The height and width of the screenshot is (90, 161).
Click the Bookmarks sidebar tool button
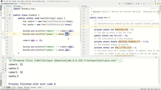click(x=1, y=75)
